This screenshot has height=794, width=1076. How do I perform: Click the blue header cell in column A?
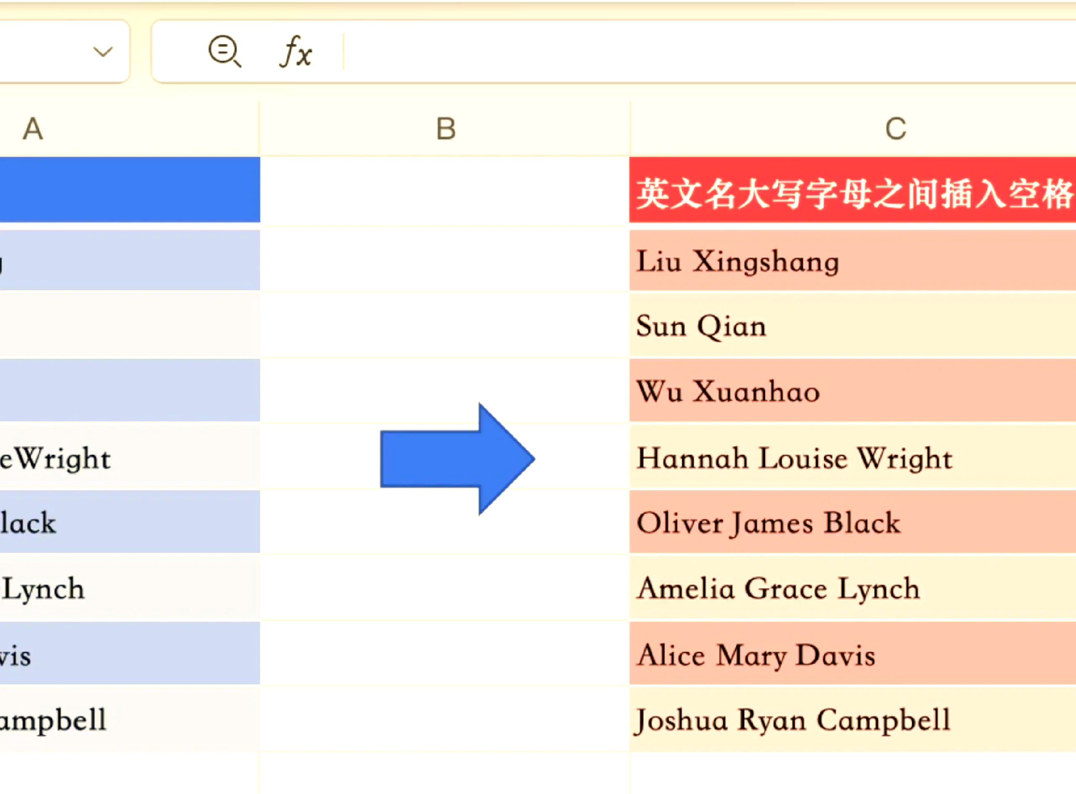click(x=130, y=190)
